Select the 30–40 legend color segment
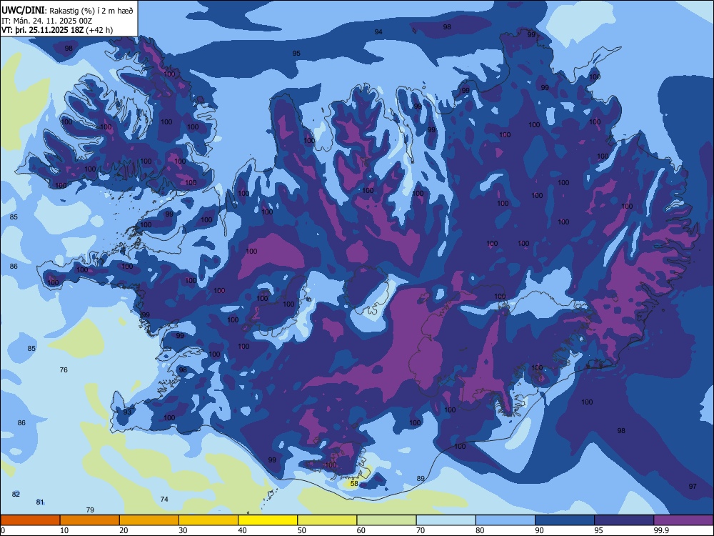The height and width of the screenshot is (536, 714). click(208, 520)
